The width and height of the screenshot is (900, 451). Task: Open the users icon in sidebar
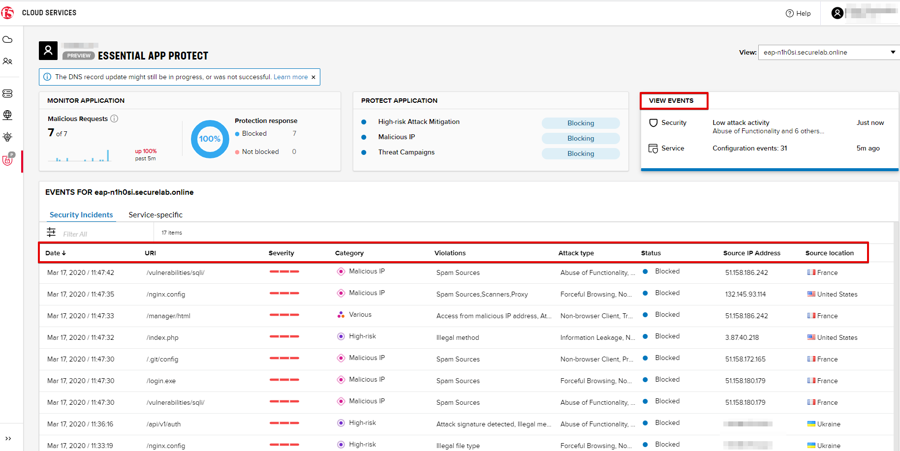7,61
